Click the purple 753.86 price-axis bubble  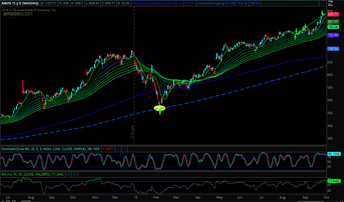332,35
